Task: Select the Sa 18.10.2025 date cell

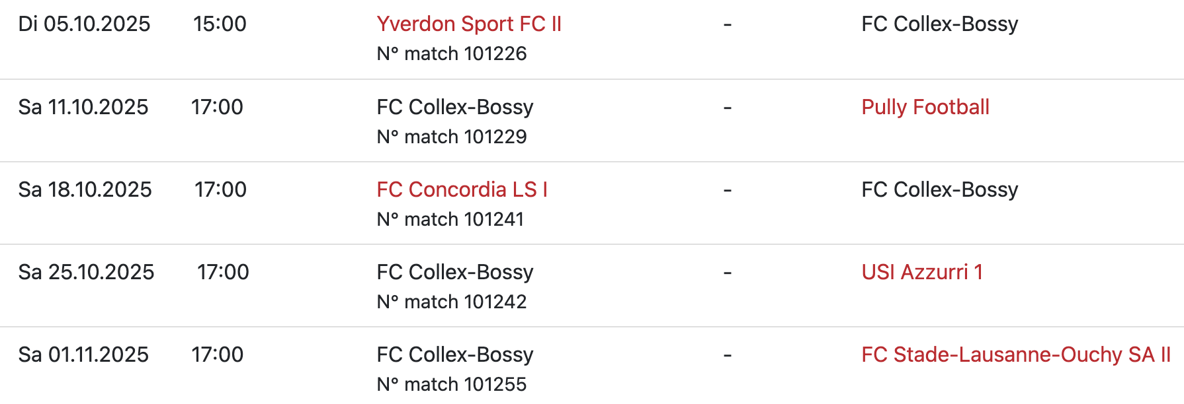Action: (x=85, y=189)
